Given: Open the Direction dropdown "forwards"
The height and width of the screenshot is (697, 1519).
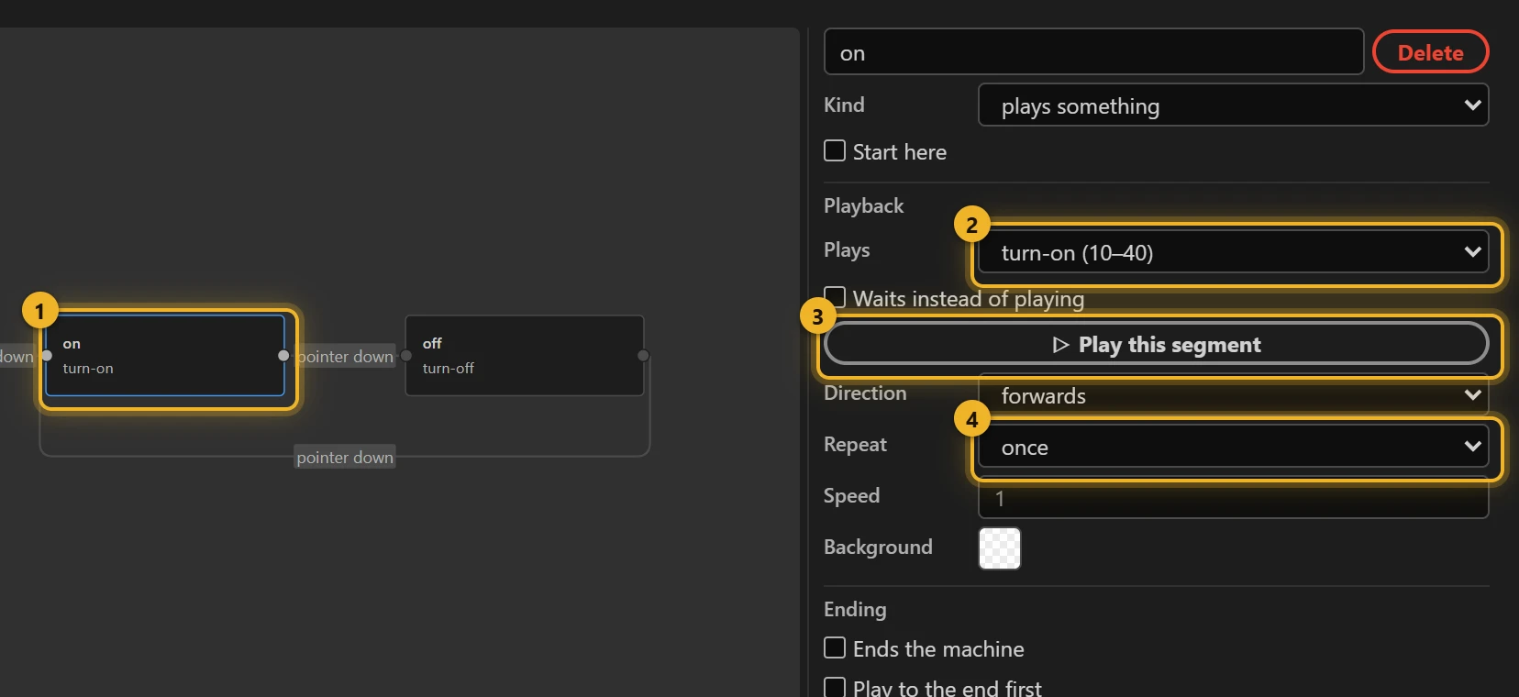Looking at the screenshot, I should click(x=1233, y=395).
